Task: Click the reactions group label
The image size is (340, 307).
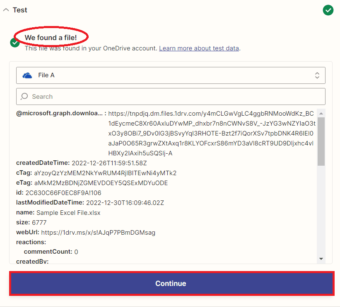Action: (x=31, y=242)
